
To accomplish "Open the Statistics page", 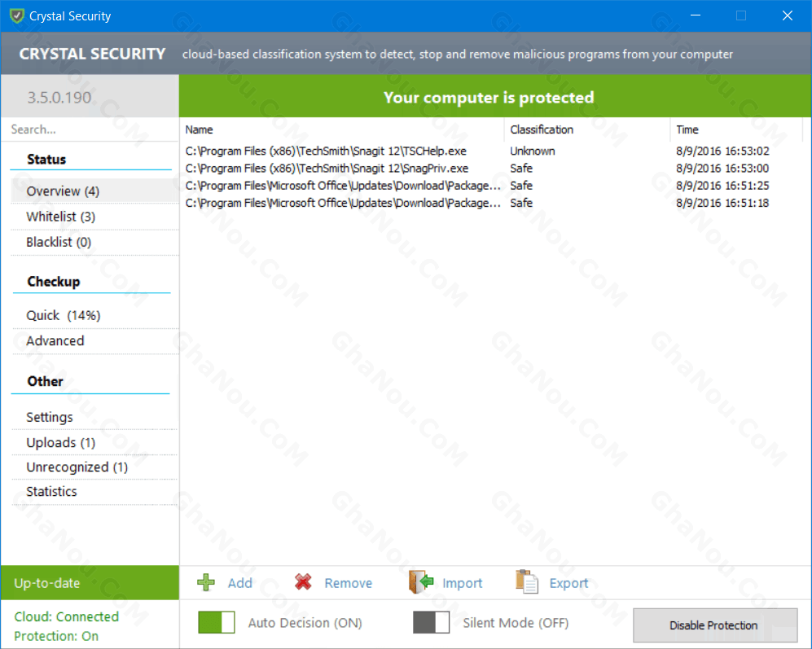I will pyautogui.click(x=94, y=492).
